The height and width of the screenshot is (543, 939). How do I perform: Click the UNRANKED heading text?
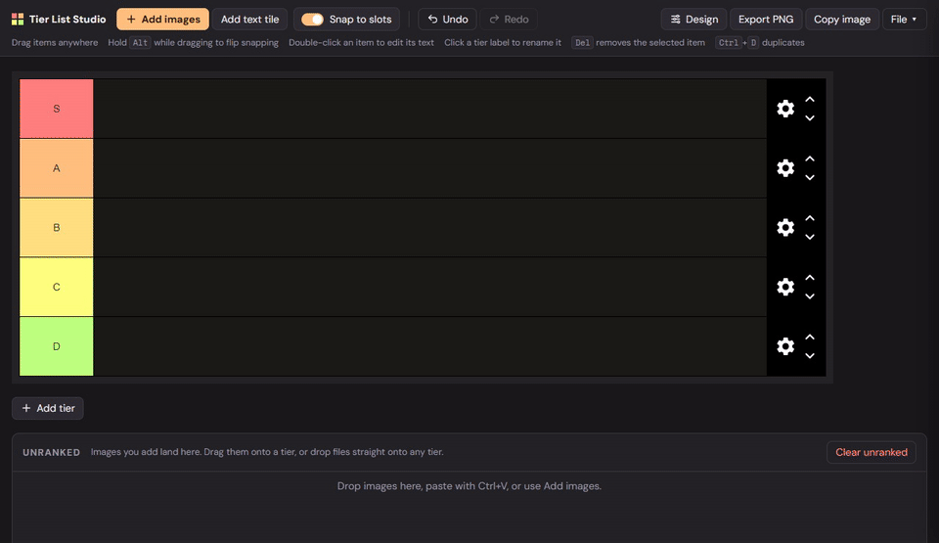click(x=52, y=452)
